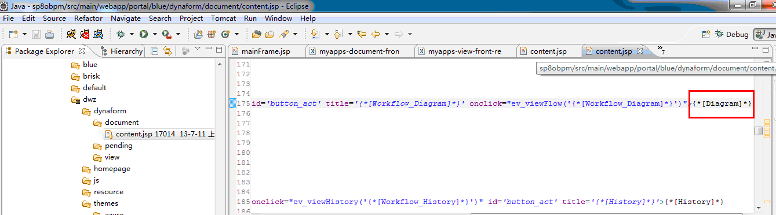776x215 pixels.
Task: Open the Tomcat menu
Action: tap(223, 18)
